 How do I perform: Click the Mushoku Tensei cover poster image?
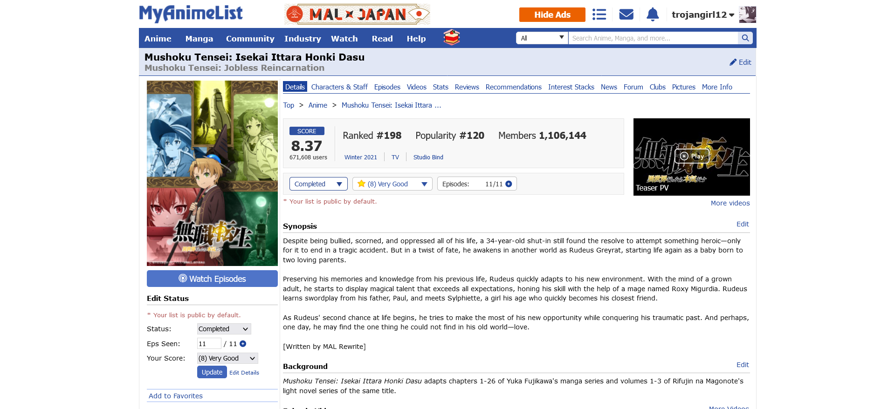pos(212,173)
